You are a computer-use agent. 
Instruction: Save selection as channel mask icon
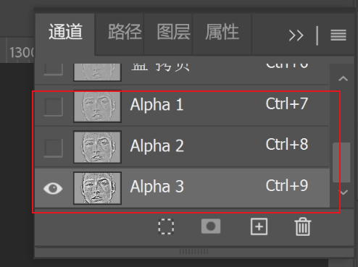coord(211,226)
